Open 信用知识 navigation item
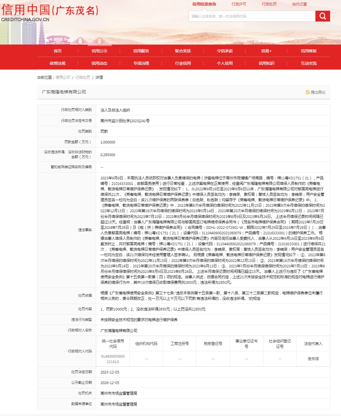This screenshot has height=416, width=341. 267,63
